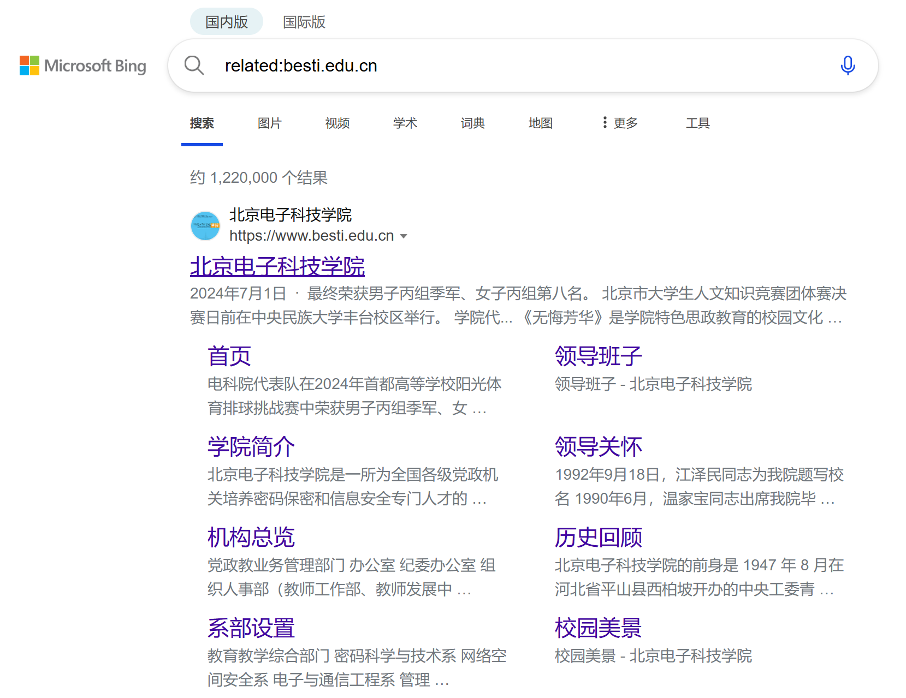Click the https://www.besti.edu.cn URL text
Image resolution: width=906 pixels, height=698 pixels.
[x=312, y=236]
